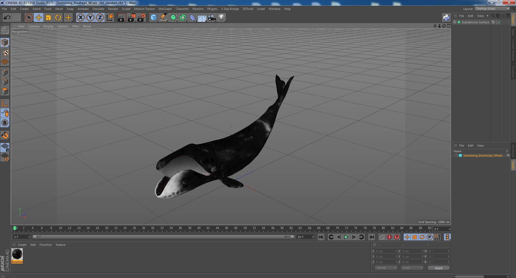Viewport: 516px width, 278px height.
Task: Open the viewport Cameras menu
Action: point(34,26)
